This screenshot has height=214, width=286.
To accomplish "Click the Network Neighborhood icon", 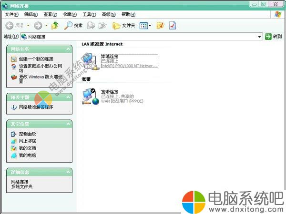I will click(x=14, y=141).
